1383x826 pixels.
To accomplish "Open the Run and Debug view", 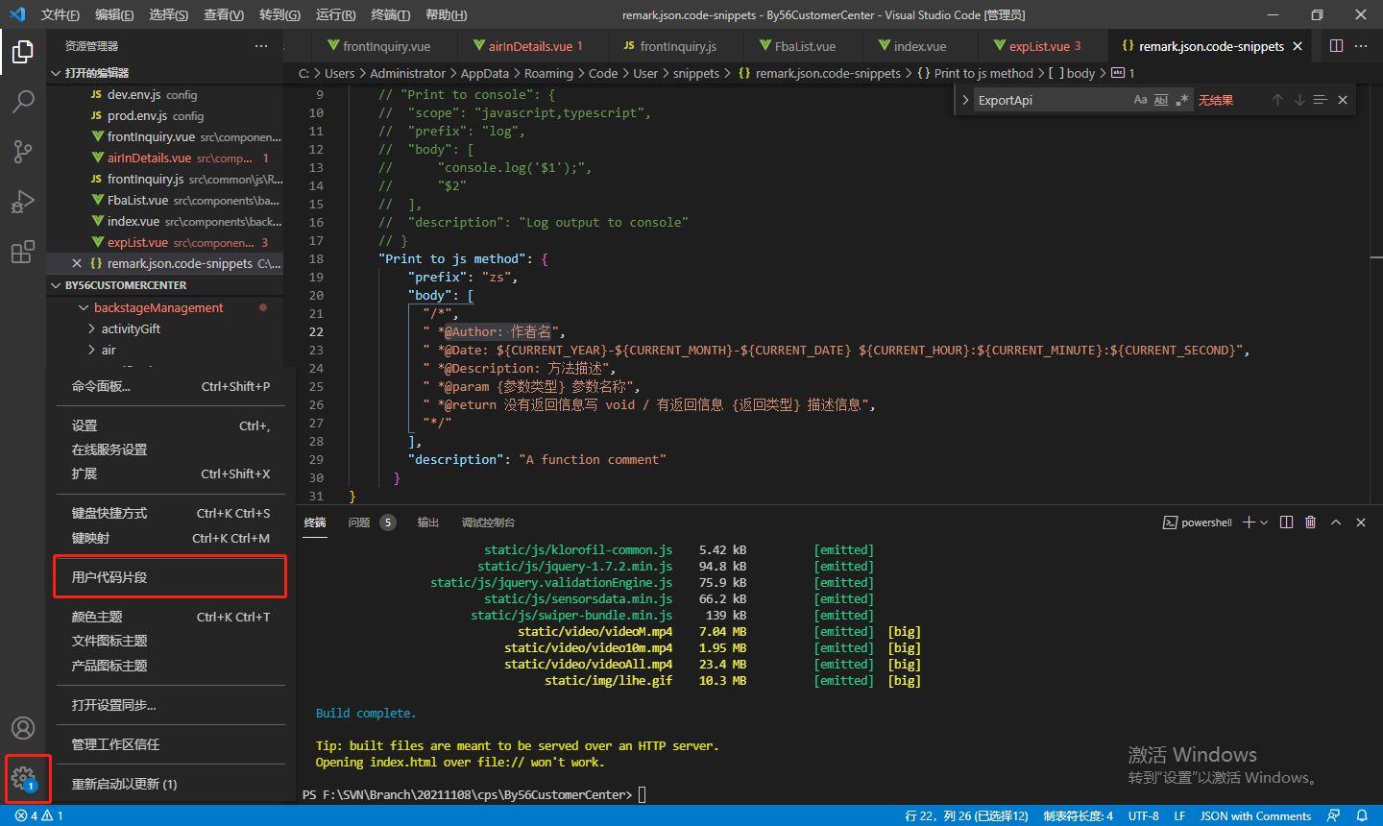I will point(23,201).
